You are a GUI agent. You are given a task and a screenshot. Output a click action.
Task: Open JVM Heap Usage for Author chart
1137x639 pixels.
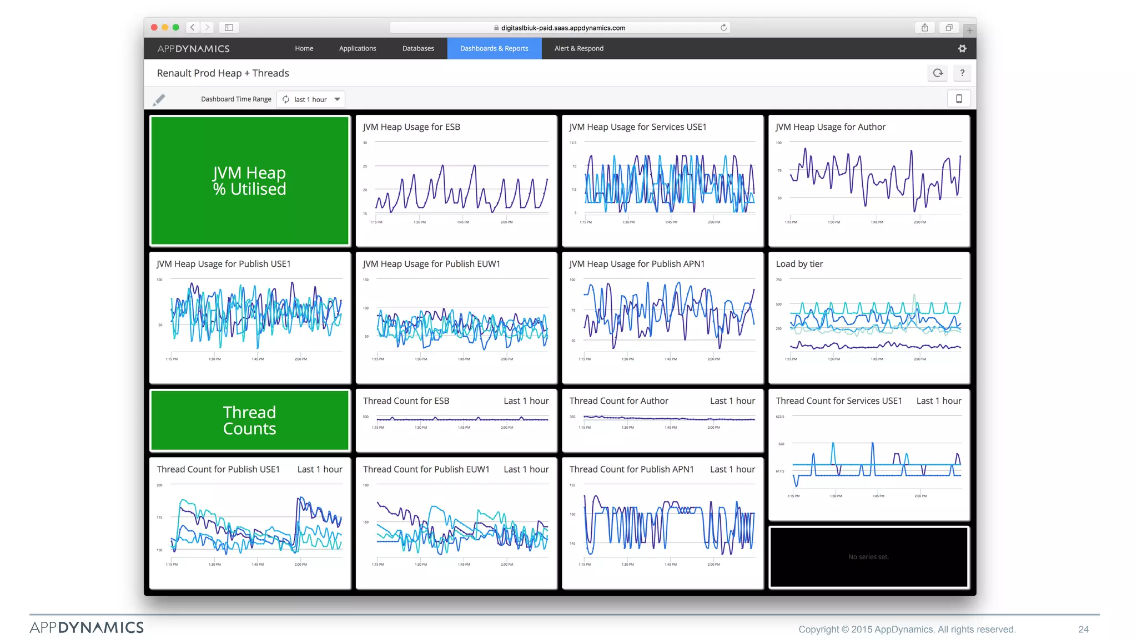(x=869, y=181)
